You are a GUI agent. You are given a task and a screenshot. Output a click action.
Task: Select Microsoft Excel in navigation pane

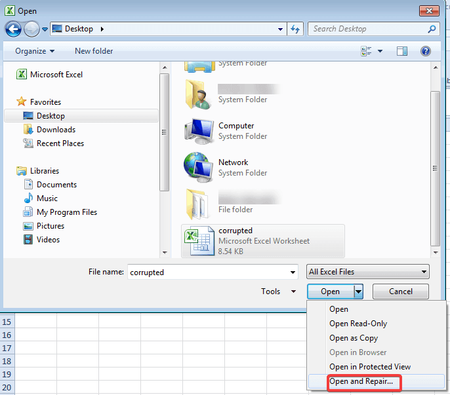tap(56, 75)
